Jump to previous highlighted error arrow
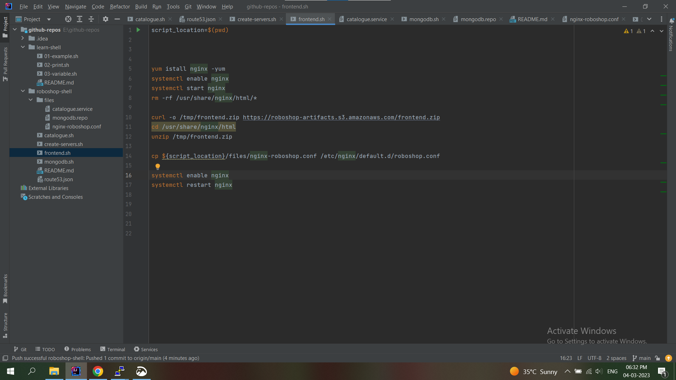676x380 pixels. (x=652, y=31)
